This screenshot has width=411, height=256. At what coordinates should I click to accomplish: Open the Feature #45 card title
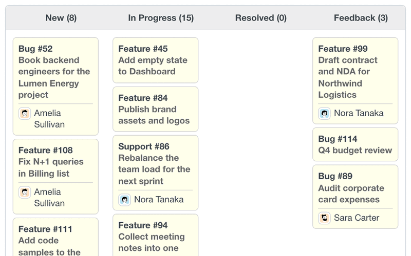tap(143, 49)
